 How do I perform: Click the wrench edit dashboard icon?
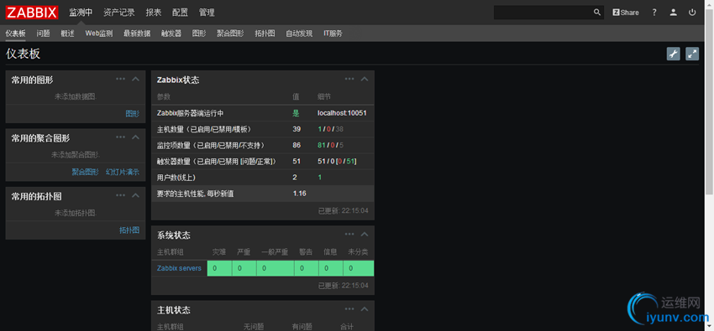point(673,54)
